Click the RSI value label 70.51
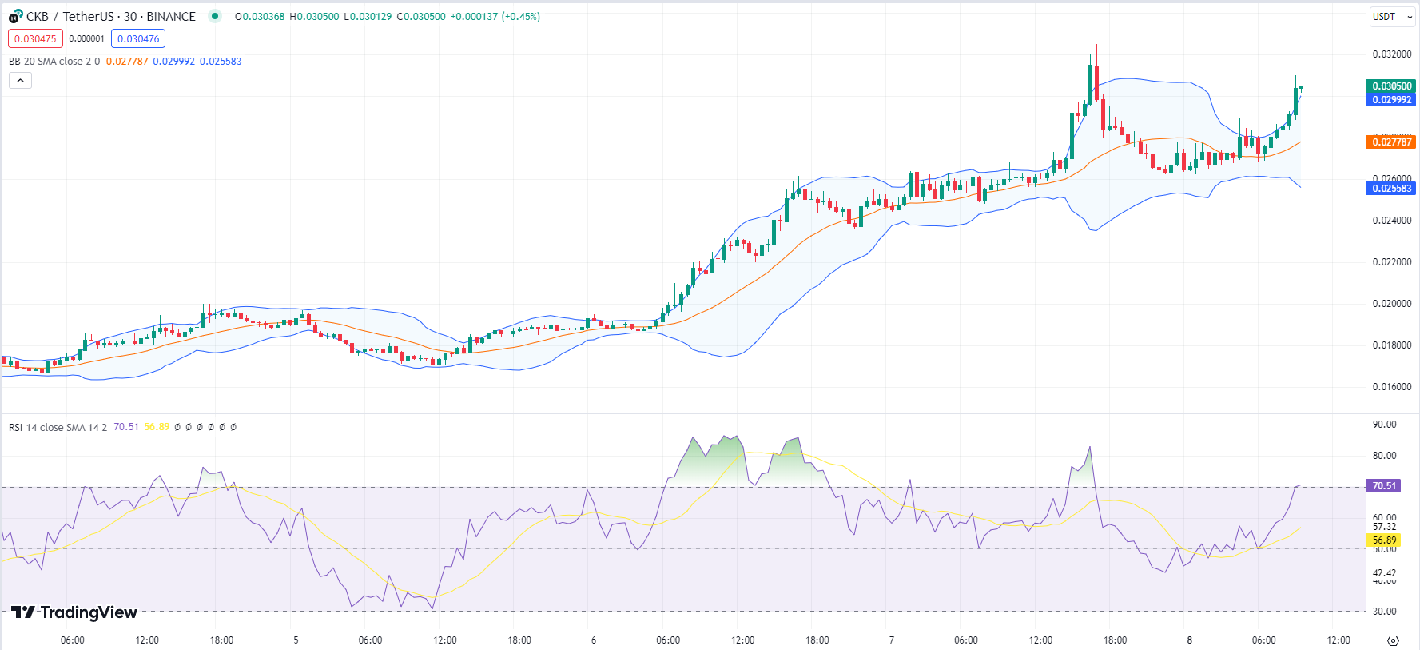The width and height of the screenshot is (1420, 650). coord(1384,486)
